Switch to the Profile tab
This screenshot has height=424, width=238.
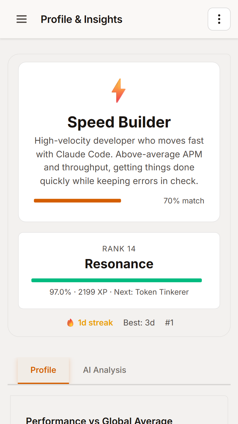43,370
